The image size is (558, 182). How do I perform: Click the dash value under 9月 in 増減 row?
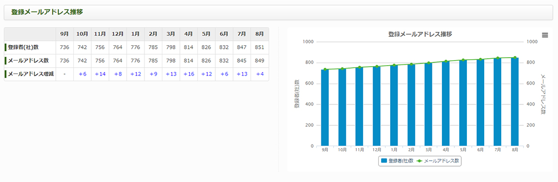pyautogui.click(x=64, y=74)
